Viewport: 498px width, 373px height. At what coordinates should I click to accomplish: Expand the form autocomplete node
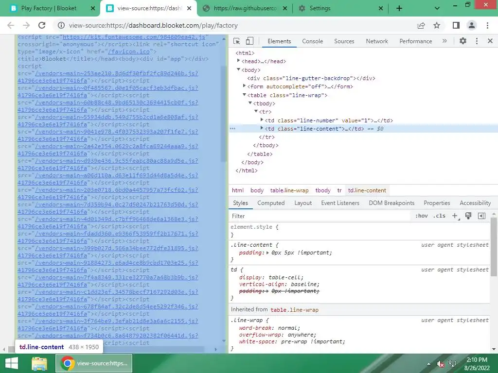[244, 85]
